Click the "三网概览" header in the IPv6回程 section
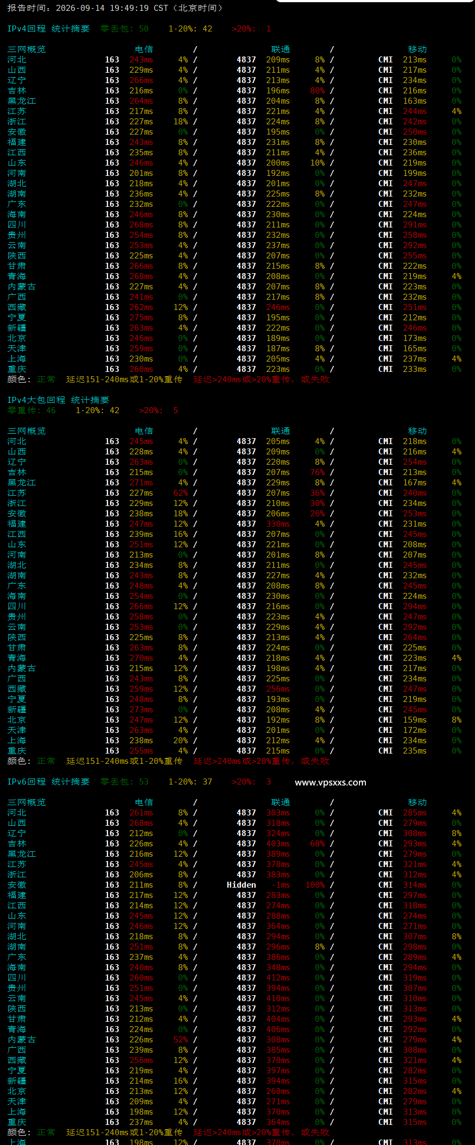The image size is (475, 1145). tap(27, 802)
